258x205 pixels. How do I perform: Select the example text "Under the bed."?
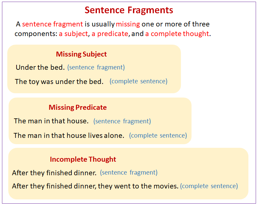coord(40,67)
